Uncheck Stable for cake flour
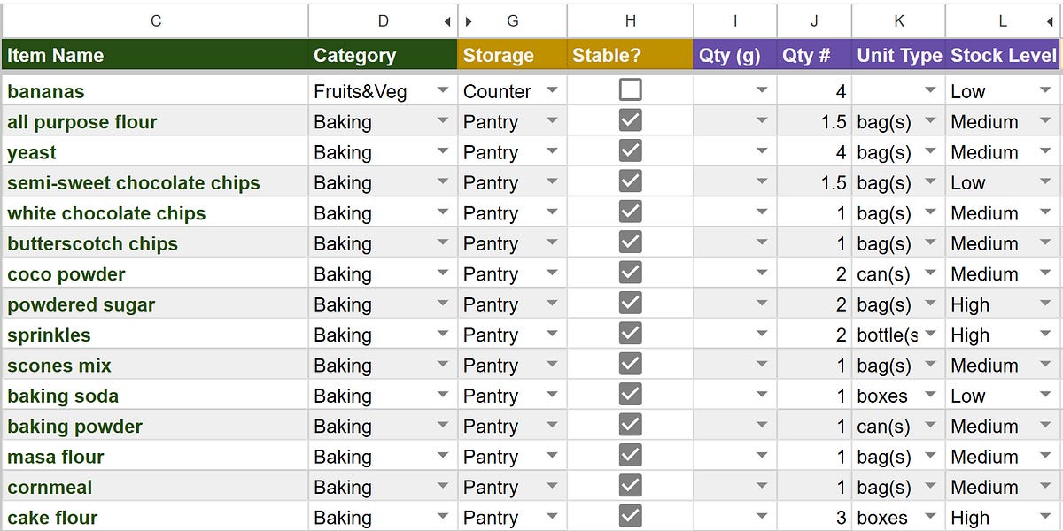1063x531 pixels. 631,517
